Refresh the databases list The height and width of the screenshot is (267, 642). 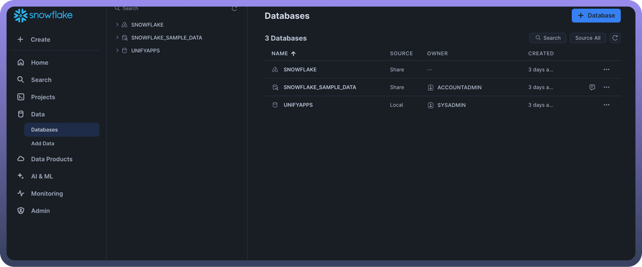click(x=615, y=38)
